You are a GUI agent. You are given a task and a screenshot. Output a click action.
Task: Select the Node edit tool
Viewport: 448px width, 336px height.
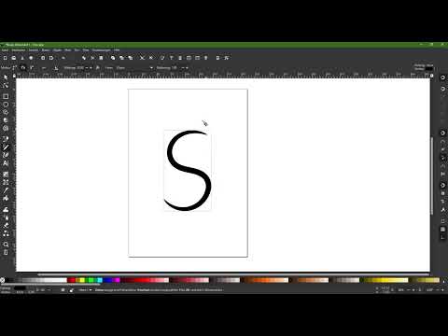pyautogui.click(x=6, y=85)
